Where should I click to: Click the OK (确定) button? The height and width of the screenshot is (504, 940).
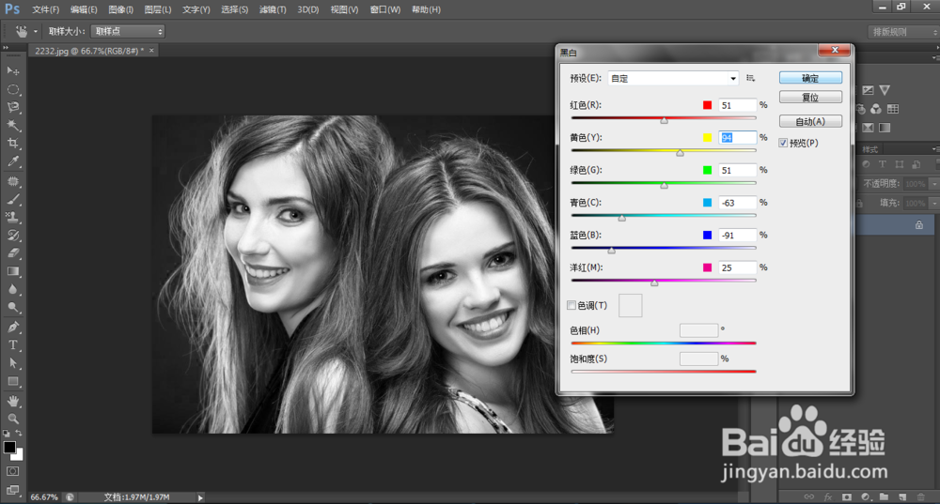(x=810, y=78)
